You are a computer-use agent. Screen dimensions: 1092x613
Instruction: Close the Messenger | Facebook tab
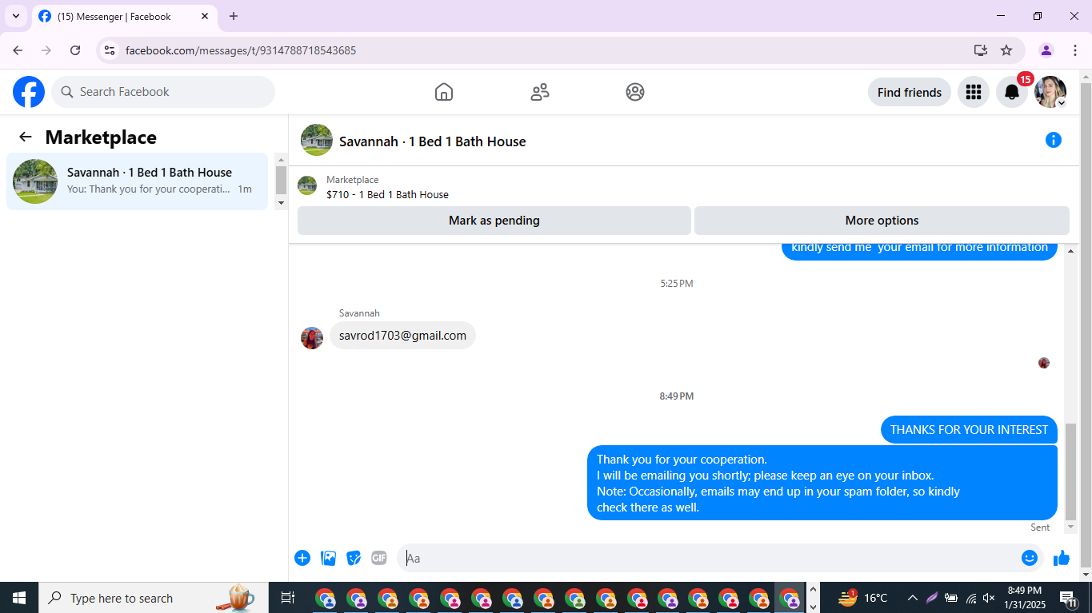[x=205, y=16]
